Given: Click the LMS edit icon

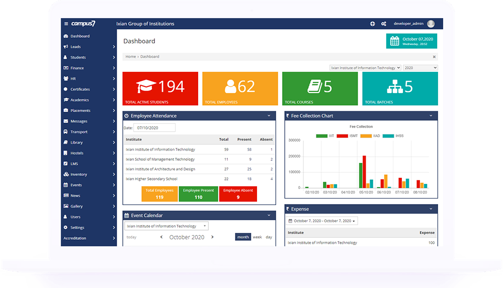Looking at the screenshot, I should click(65, 163).
